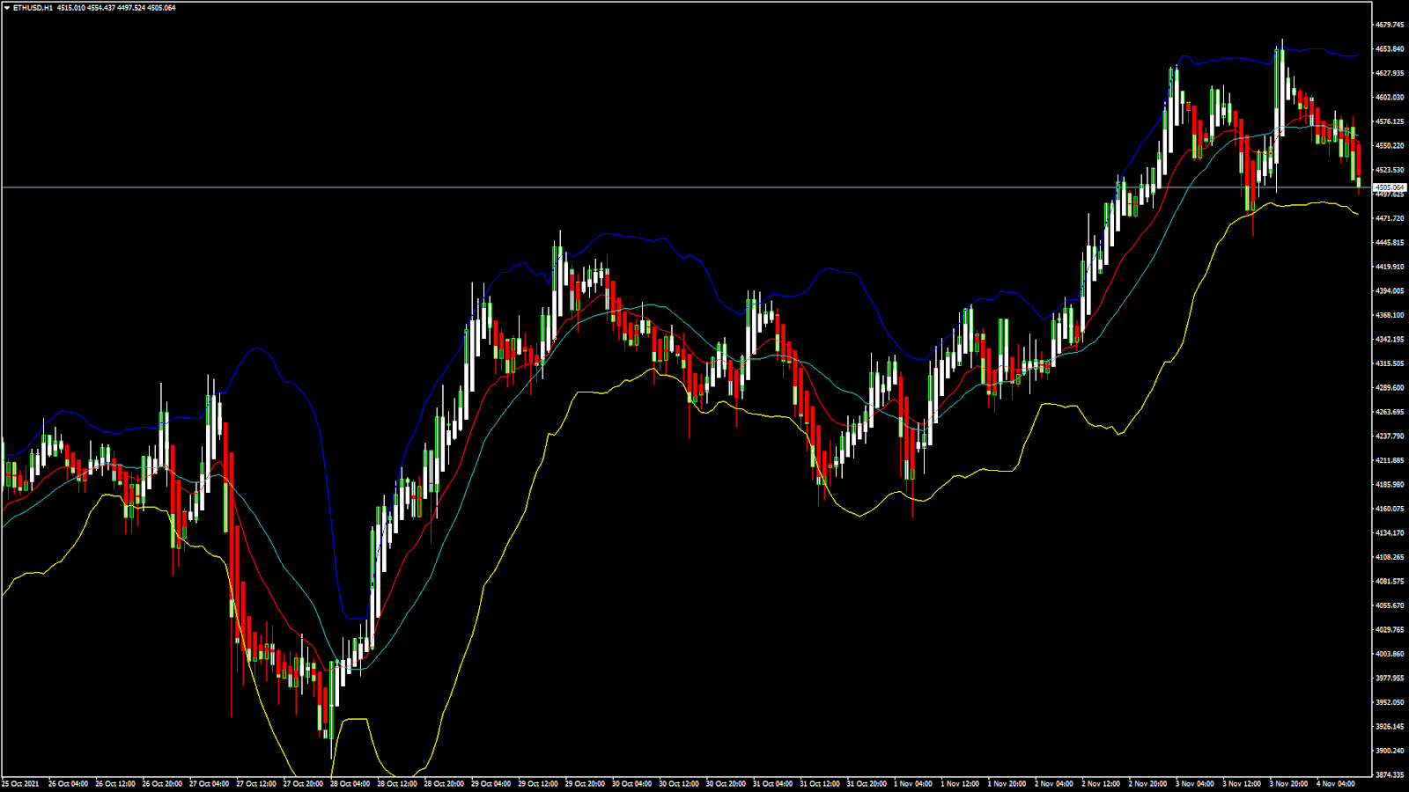Screen dimensions: 1409x792
Task: Click the 29 Oct 04:00 time label
Action: click(x=491, y=783)
